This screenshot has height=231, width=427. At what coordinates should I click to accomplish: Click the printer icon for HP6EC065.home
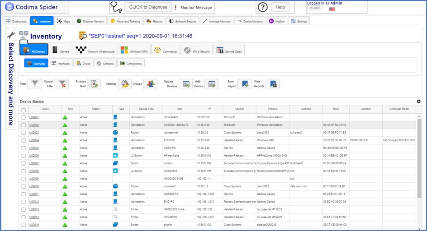point(115,209)
